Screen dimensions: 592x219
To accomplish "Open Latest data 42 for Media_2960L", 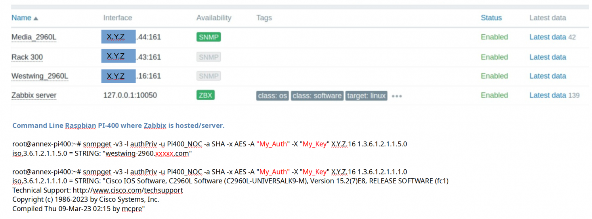I will click(552, 37).
